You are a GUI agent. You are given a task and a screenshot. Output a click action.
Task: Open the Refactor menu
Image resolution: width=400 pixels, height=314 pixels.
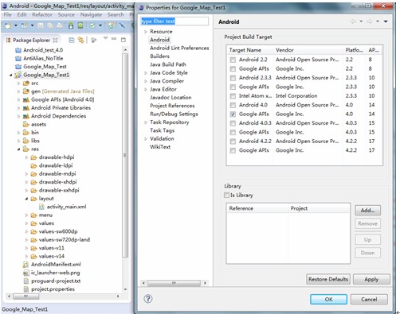coord(42,14)
